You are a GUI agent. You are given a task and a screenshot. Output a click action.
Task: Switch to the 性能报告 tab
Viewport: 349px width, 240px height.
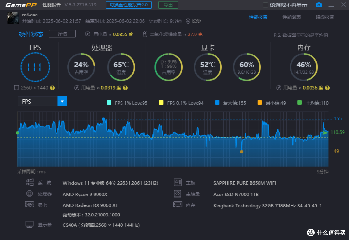coord(258,17)
